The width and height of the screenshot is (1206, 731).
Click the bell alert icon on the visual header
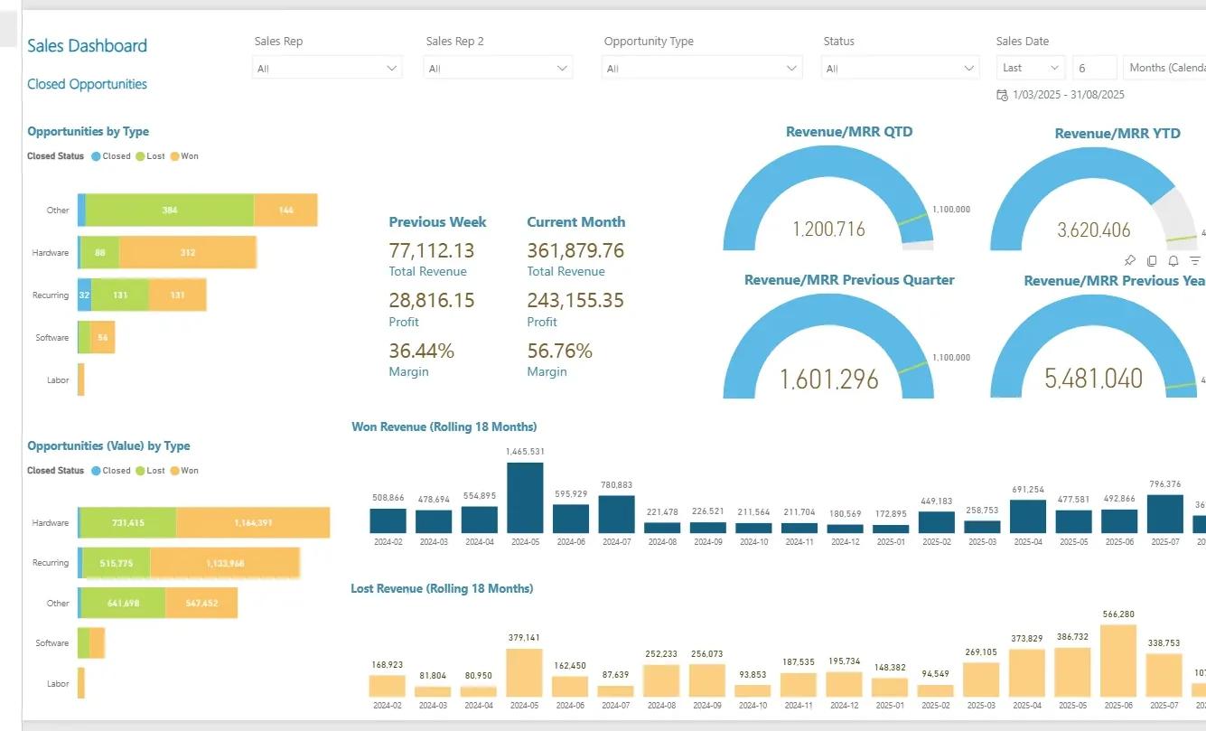coord(1173,260)
